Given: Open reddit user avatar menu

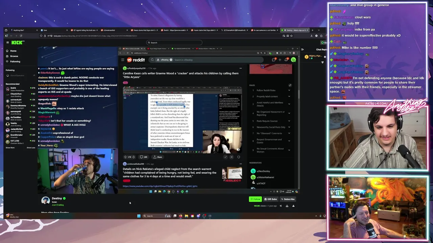Looking at the screenshot, I should (293, 60).
